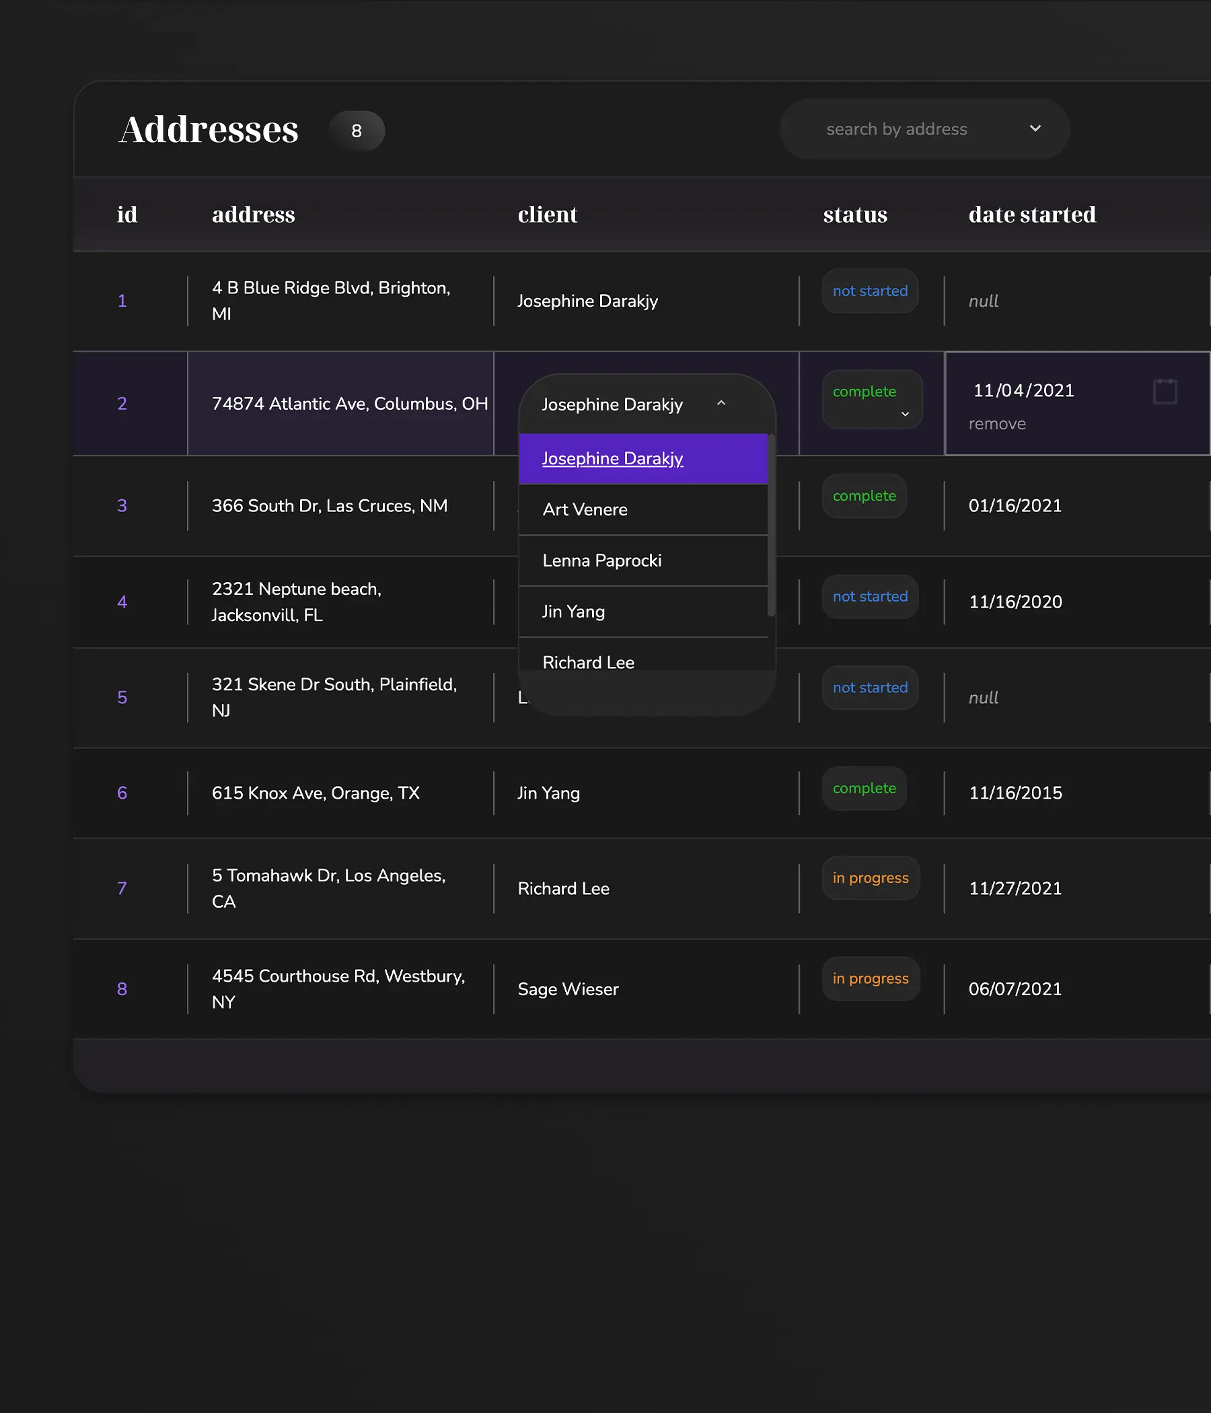The width and height of the screenshot is (1211, 1413).
Task: Click id 7 for 5 Tomahawk Dr
Action: 122,889
